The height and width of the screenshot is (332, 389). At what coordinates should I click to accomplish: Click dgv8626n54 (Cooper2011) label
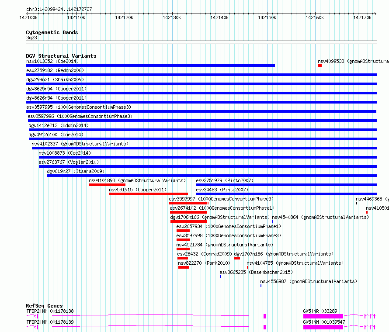tap(56, 98)
